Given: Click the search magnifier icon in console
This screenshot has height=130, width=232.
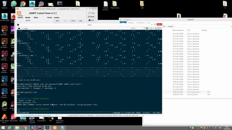Looking at the screenshot, I should coord(144,28).
